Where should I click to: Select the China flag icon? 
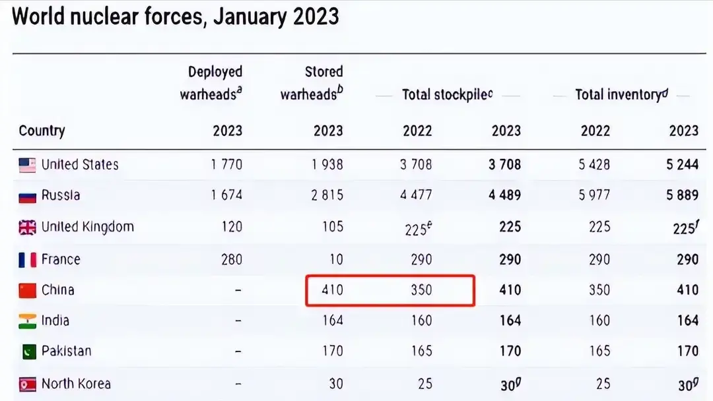click(x=27, y=290)
